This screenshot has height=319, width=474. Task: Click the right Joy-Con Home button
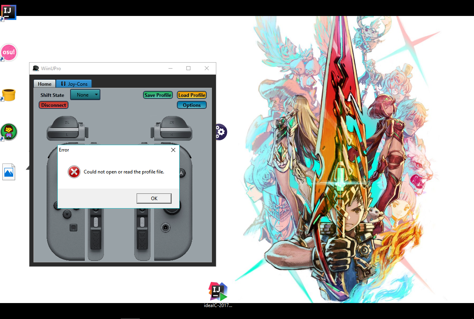pos(165,228)
